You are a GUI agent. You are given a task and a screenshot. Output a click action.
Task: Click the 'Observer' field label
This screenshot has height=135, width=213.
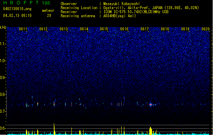pos(69,4)
